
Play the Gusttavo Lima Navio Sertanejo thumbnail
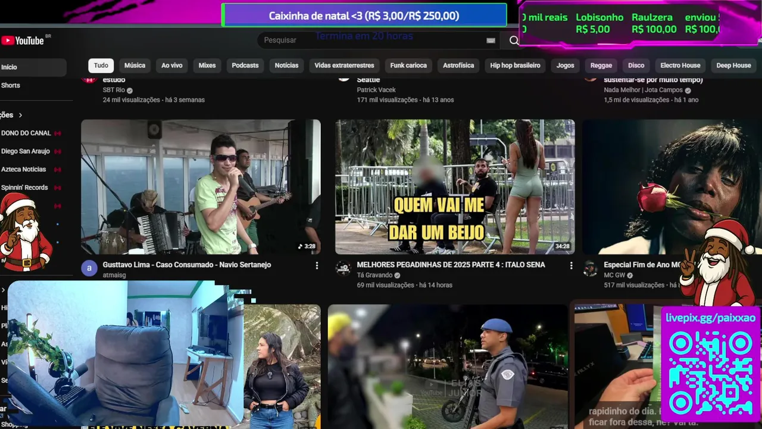201,187
